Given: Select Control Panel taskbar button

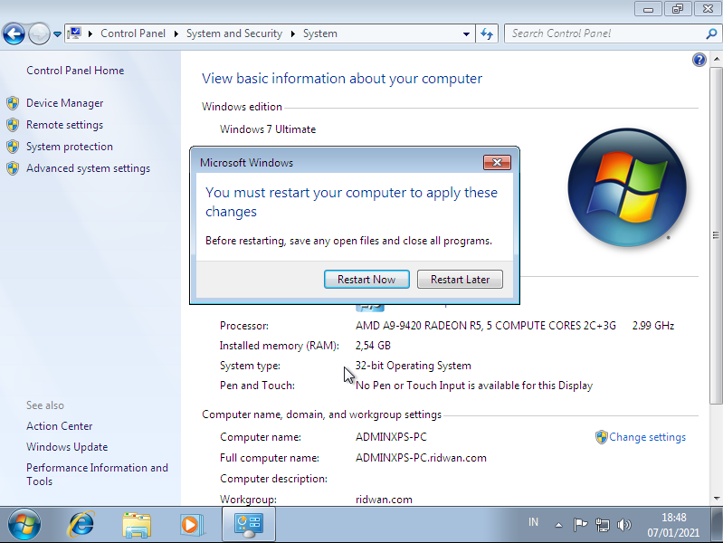Looking at the screenshot, I should 249,524.
